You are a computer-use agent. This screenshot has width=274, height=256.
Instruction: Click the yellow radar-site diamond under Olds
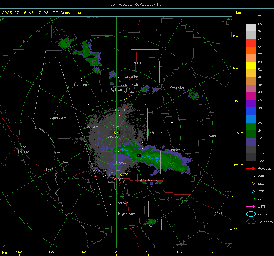pyautogui.click(x=116, y=133)
